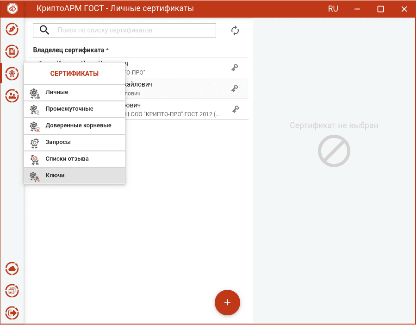The height and width of the screenshot is (325, 417).
Task: Focus the certificate search field
Action: (x=124, y=30)
